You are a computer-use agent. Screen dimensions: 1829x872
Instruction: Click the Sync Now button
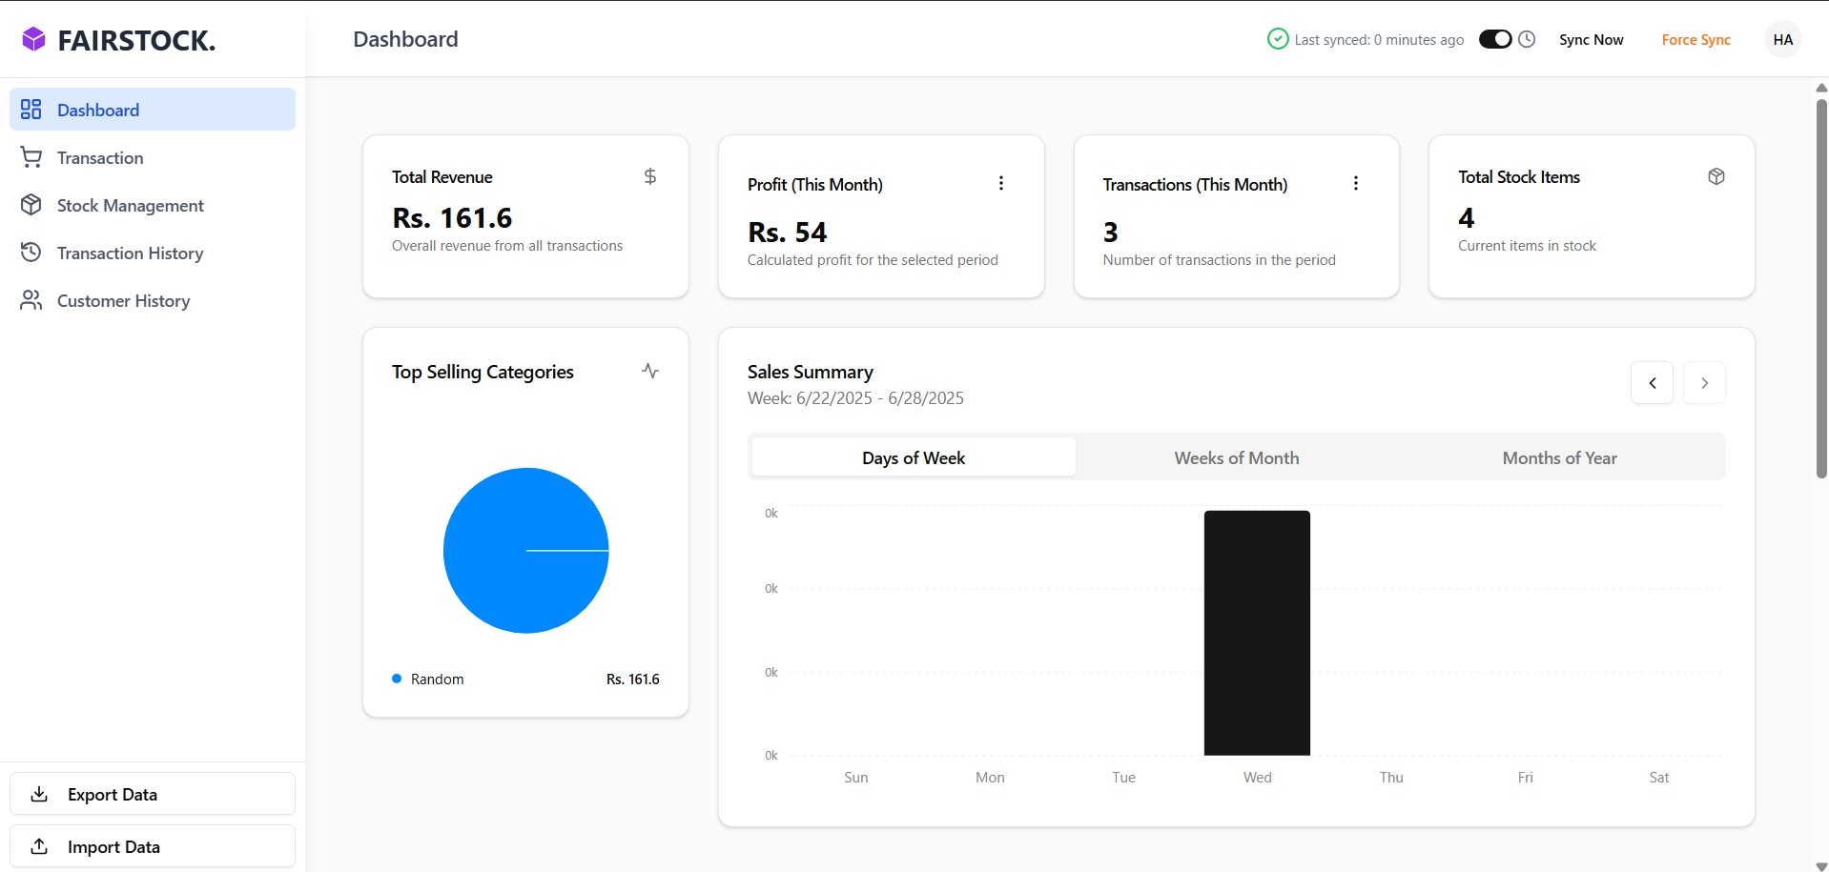pyautogui.click(x=1591, y=39)
